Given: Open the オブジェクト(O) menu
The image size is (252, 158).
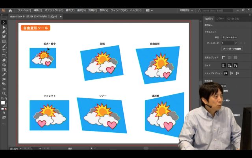Looking at the screenshot, I should tap(54, 10).
